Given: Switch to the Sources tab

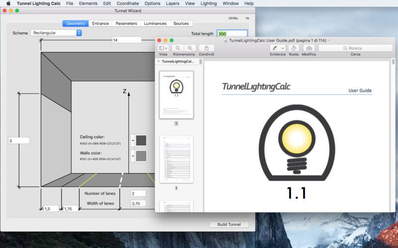Looking at the screenshot, I should pos(181,23).
